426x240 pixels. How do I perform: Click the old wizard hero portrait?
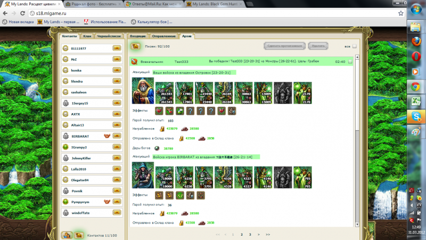(x=143, y=91)
